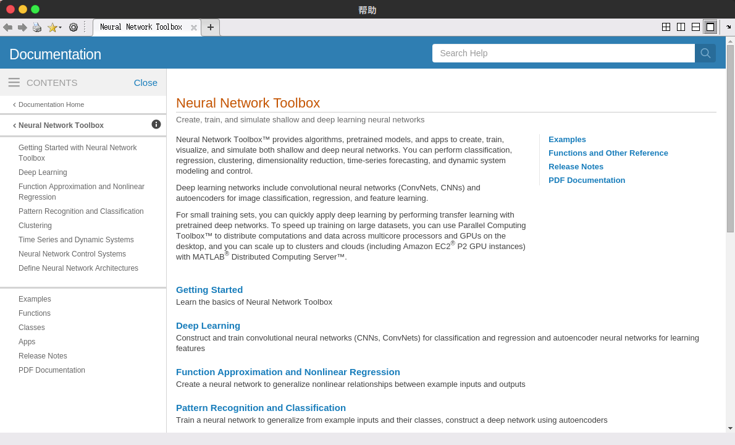Switch to four-pane tile layout
Viewport: 735px width, 445px height.
point(666,27)
